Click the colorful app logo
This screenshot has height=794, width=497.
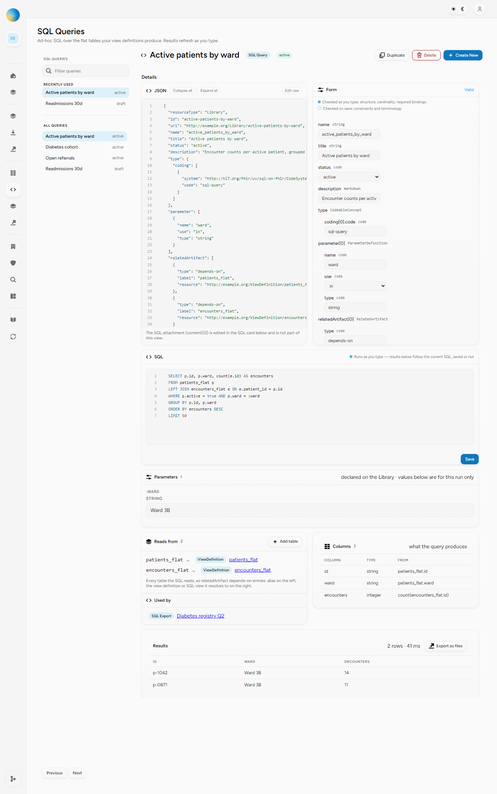(13, 15)
